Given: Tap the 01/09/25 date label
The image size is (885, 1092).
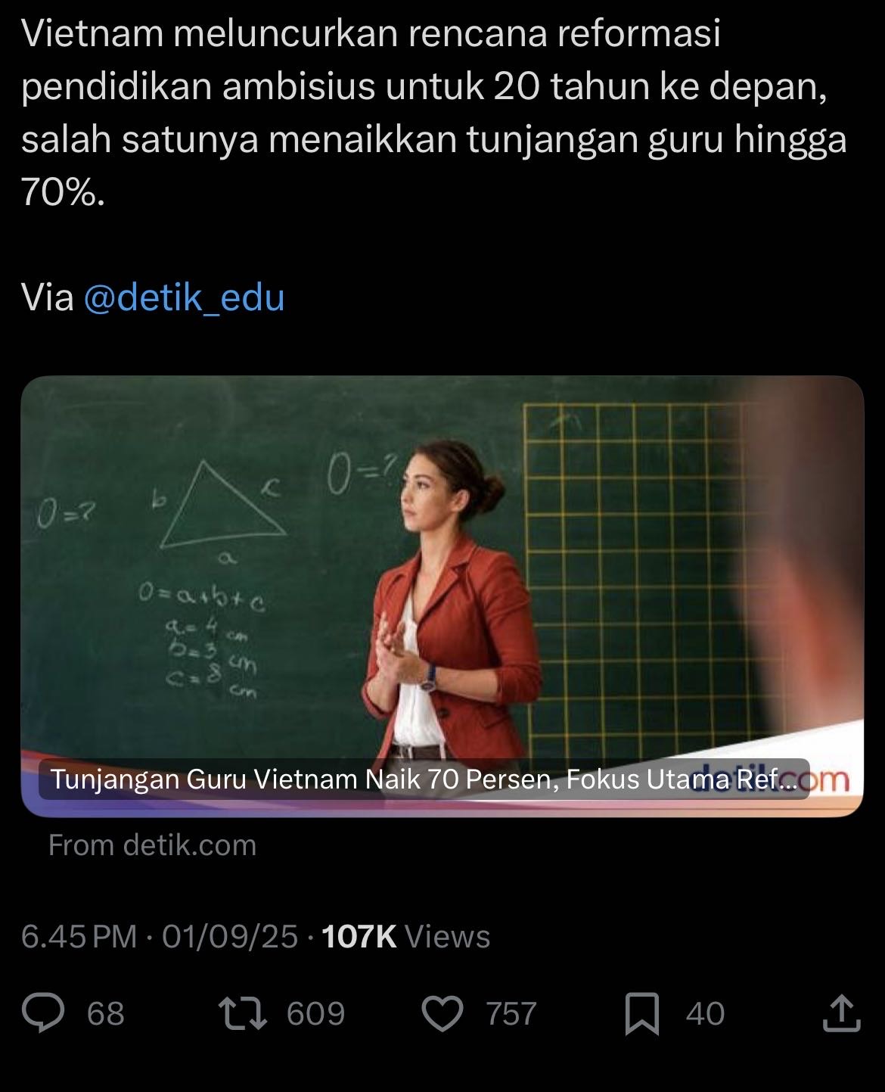Looking at the screenshot, I should 230,937.
